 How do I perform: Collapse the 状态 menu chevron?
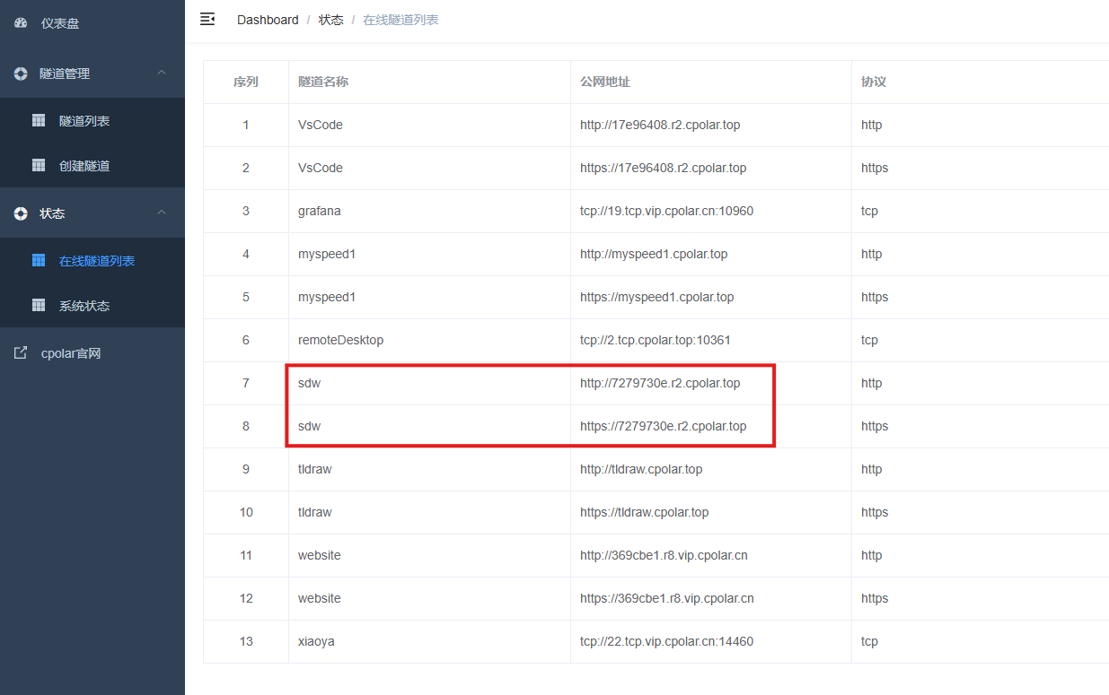pyautogui.click(x=162, y=213)
